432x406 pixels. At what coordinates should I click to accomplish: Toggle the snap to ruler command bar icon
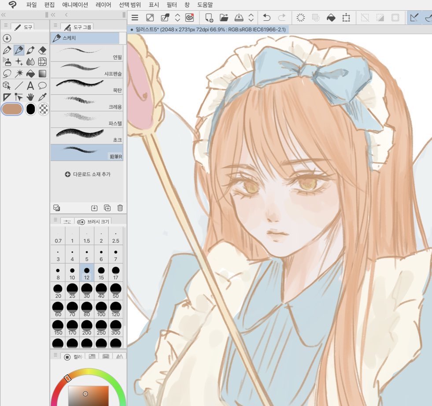coord(414,18)
